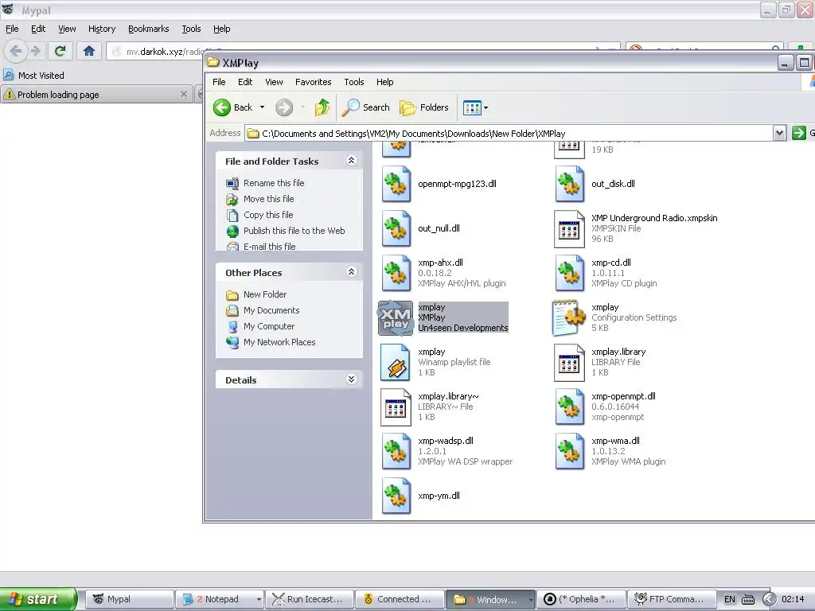This screenshot has height=611, width=815.
Task: Select the out_null.dll file icon
Action: (396, 228)
